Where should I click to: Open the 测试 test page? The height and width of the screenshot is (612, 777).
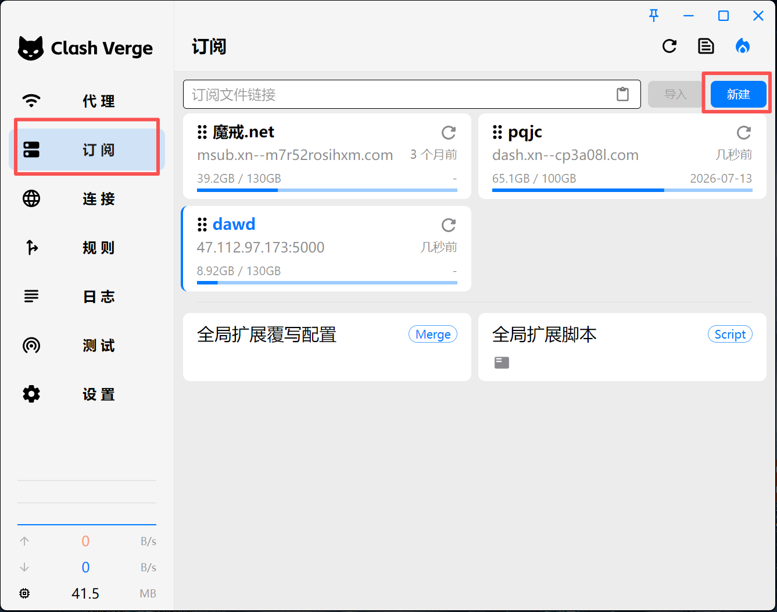[87, 346]
